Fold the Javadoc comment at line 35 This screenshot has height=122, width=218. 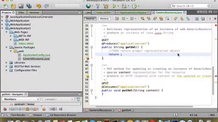coord(92,26)
